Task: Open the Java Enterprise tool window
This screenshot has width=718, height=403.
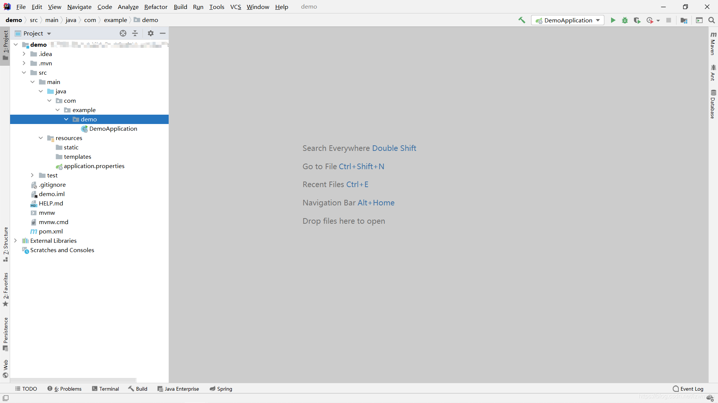Action: pyautogui.click(x=178, y=389)
